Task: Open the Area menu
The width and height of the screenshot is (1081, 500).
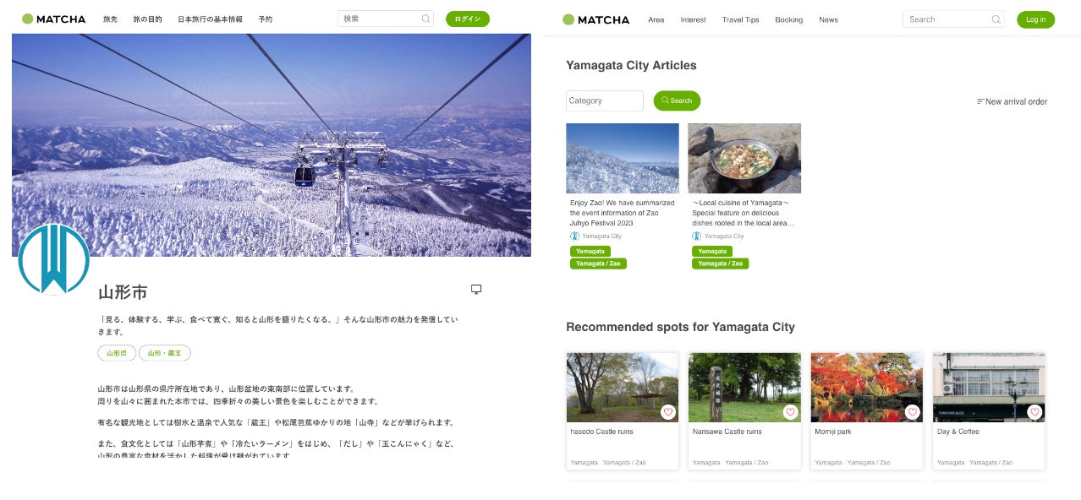Action: click(x=656, y=19)
